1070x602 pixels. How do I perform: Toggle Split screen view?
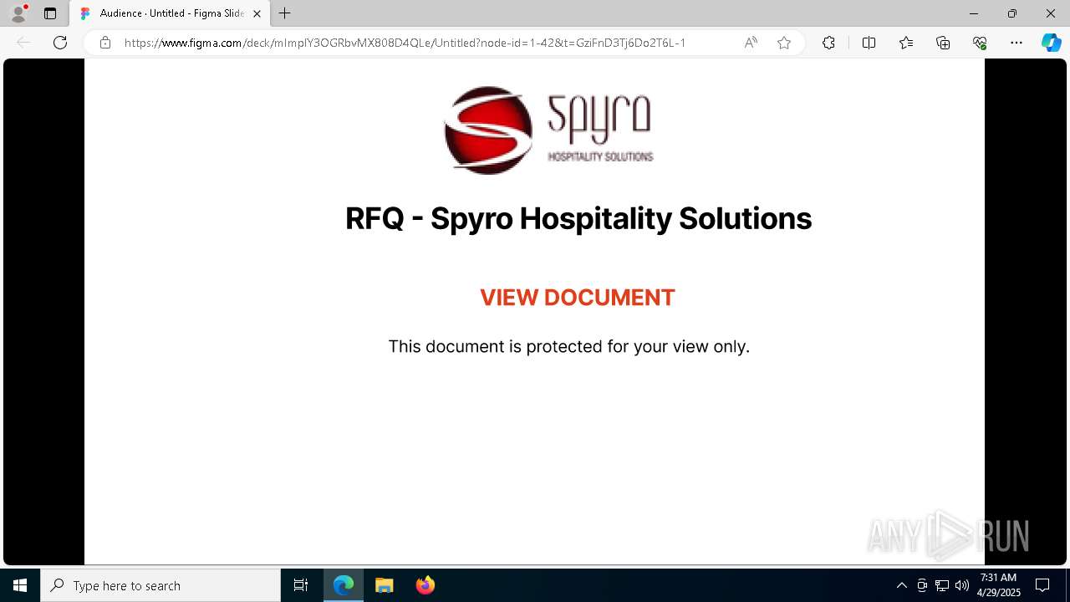[x=869, y=43]
